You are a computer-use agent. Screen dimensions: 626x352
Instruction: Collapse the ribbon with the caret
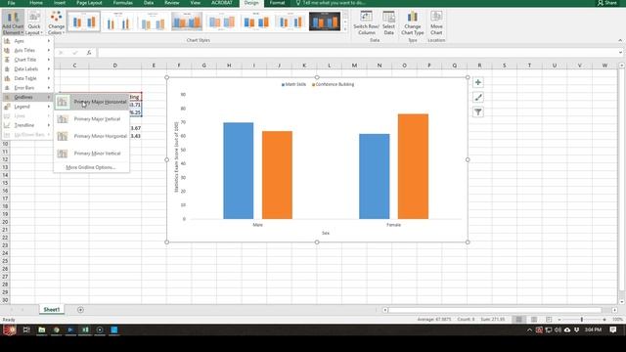point(620,40)
